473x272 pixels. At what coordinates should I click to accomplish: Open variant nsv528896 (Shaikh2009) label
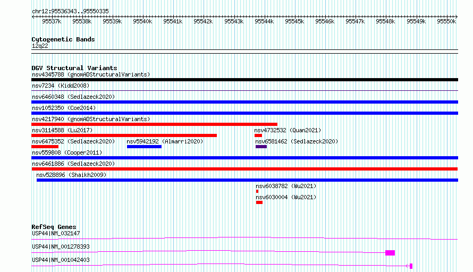[x=71, y=175]
